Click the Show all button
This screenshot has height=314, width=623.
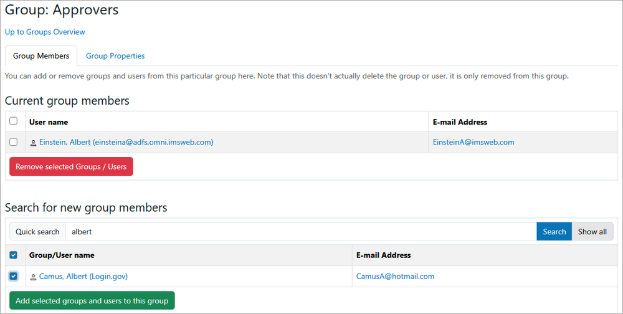592,232
